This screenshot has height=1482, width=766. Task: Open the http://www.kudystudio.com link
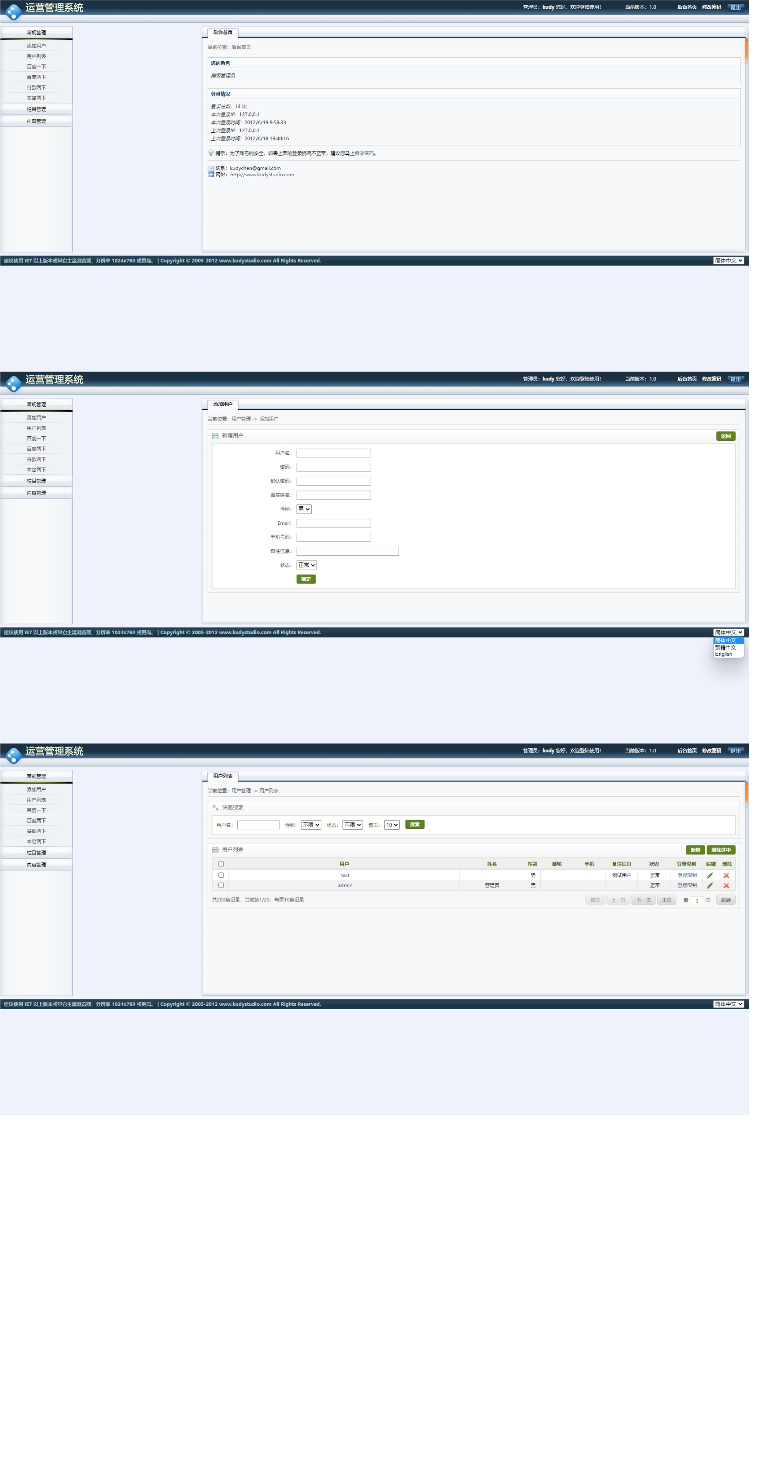click(262, 175)
